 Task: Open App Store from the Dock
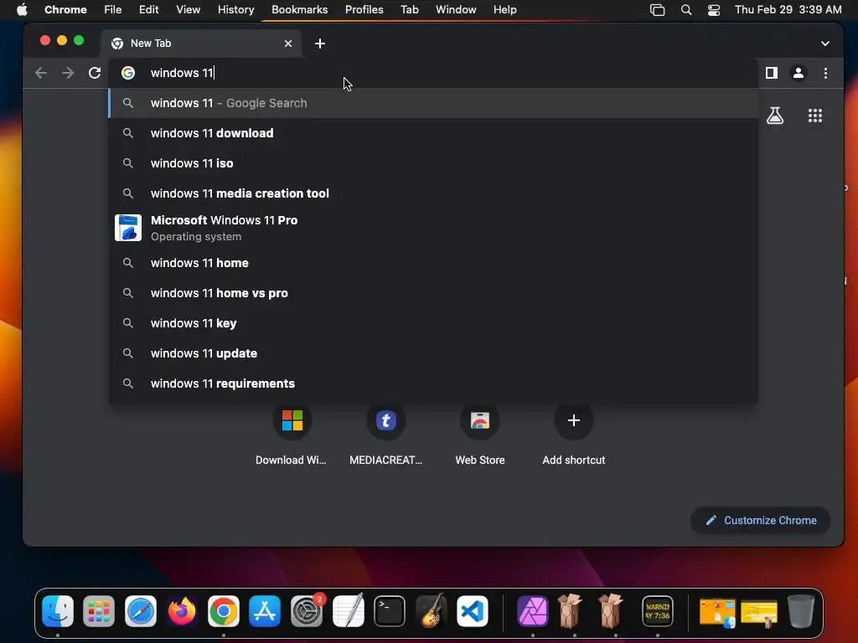(x=265, y=610)
